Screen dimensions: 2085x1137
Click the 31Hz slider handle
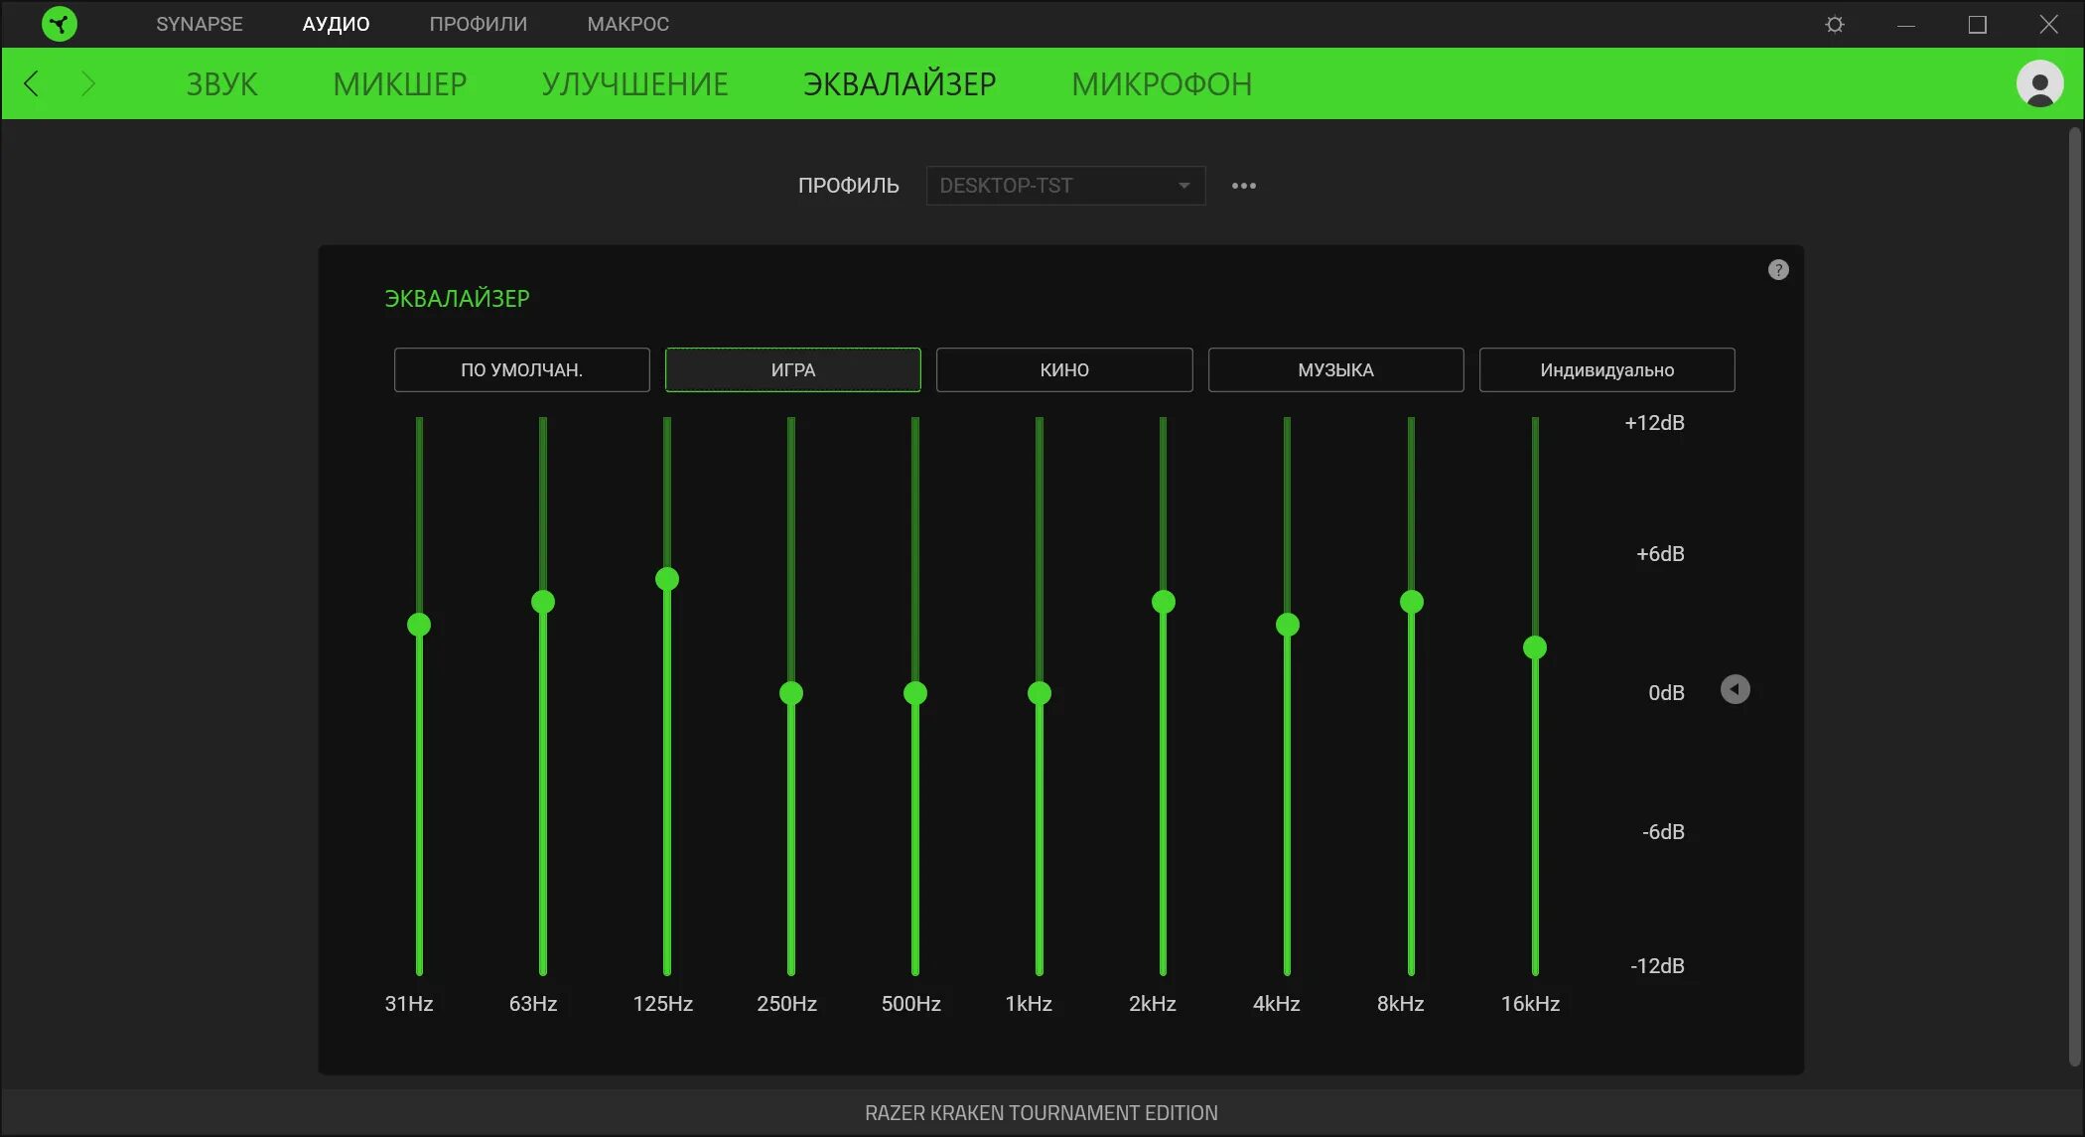click(x=419, y=625)
